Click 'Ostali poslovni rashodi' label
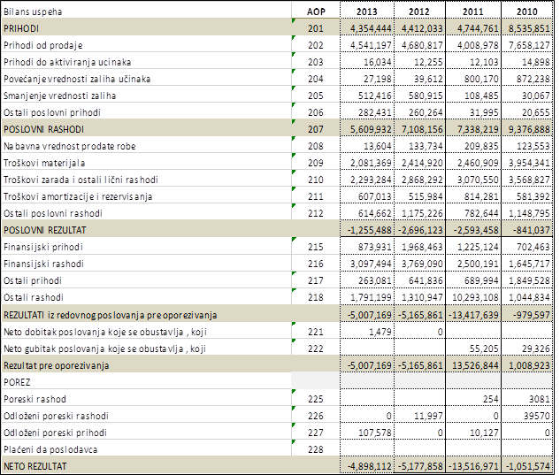The width and height of the screenshot is (560, 475). point(53,213)
